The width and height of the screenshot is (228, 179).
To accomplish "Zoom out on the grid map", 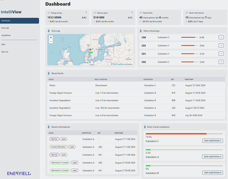I will tap(51, 41).
